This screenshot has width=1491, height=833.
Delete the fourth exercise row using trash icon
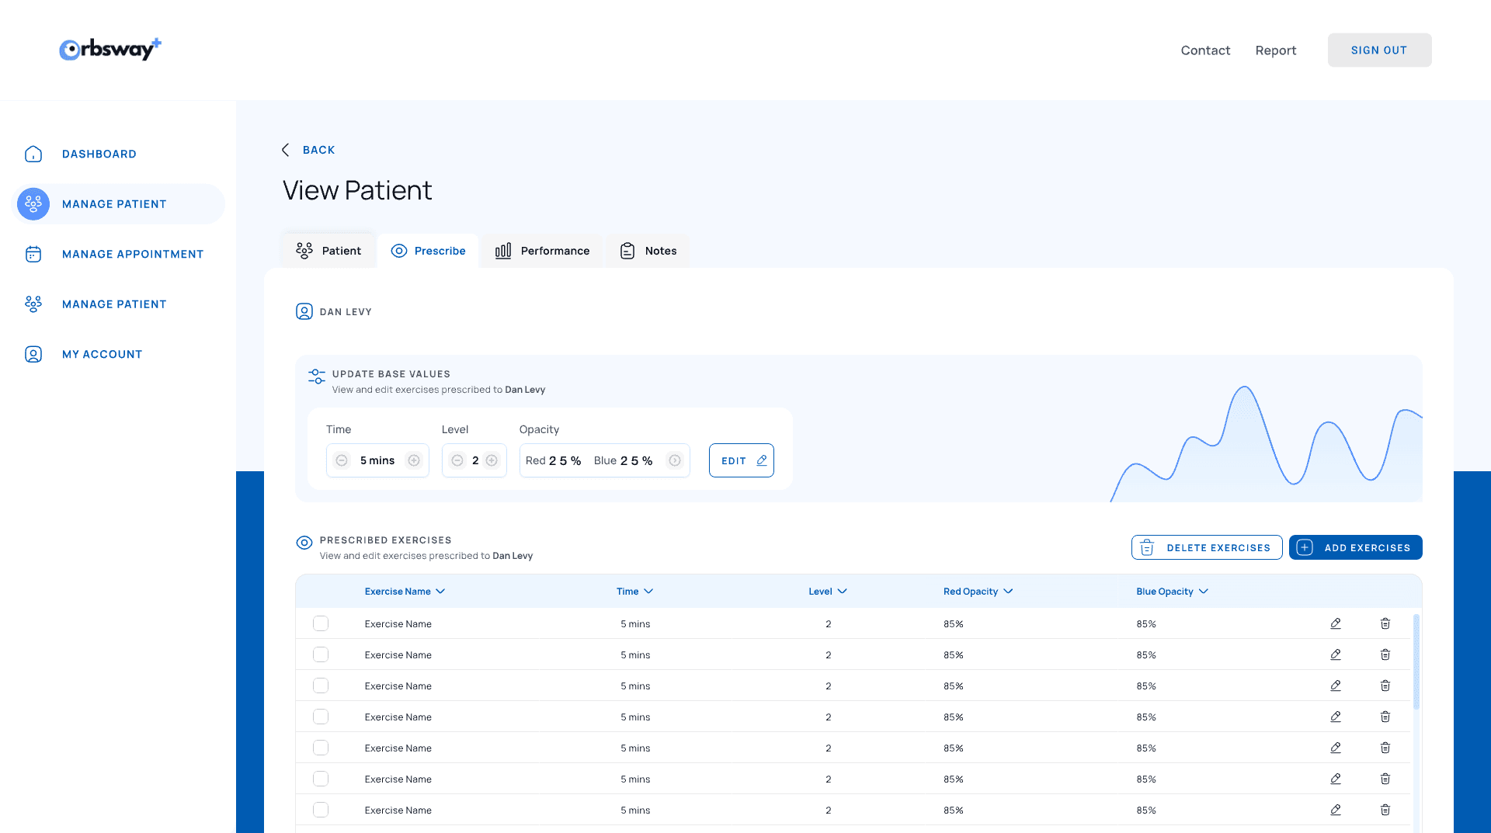pos(1385,717)
